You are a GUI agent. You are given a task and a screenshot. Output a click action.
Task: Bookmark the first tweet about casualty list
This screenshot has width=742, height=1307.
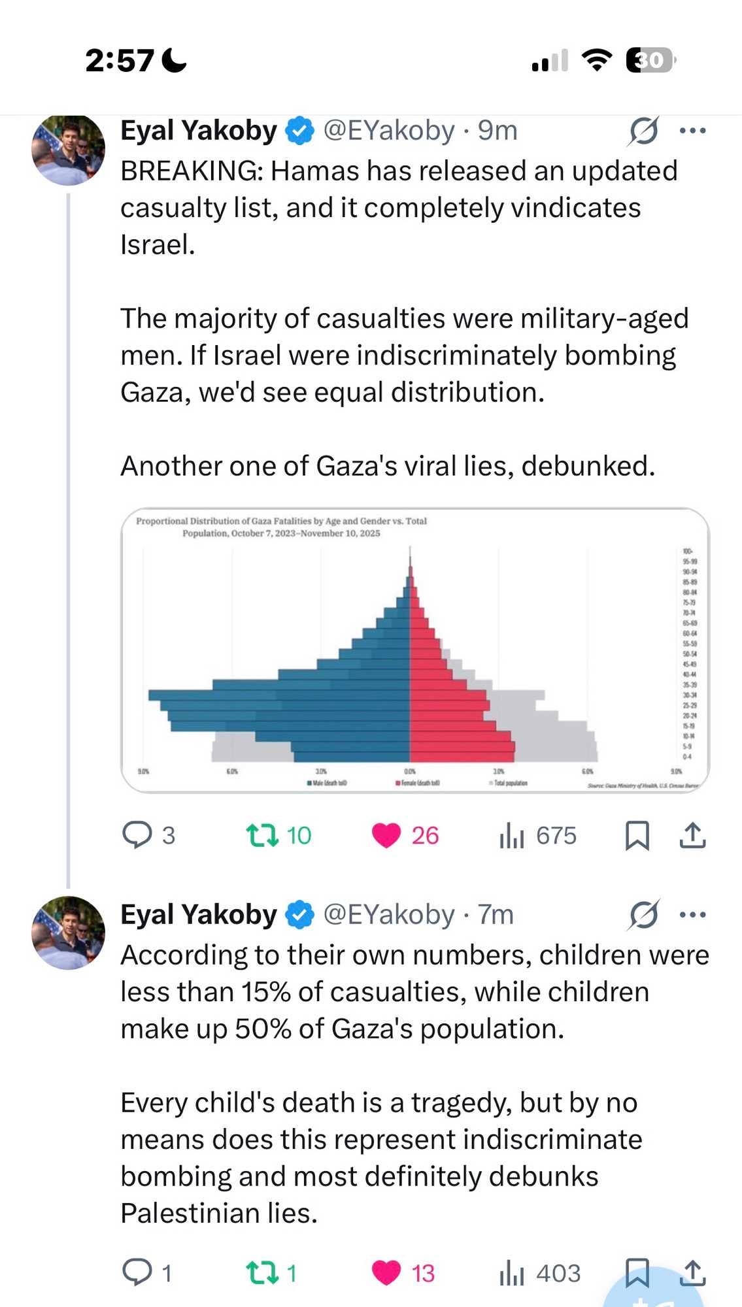pos(637,835)
